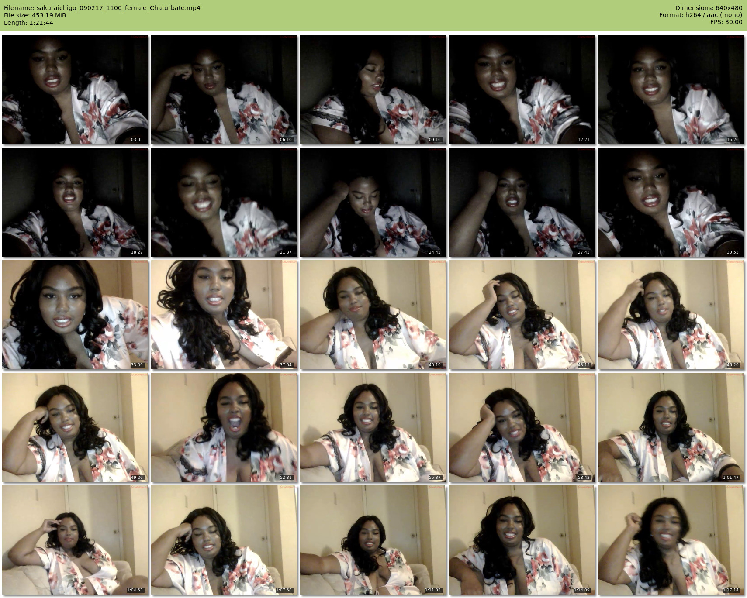747x598 pixels.
Task: Click the frame captured at 55:37
Action: pyautogui.click(x=373, y=427)
